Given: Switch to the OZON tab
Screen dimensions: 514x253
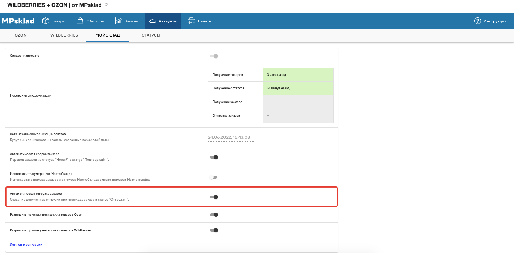Looking at the screenshot, I should click(21, 35).
